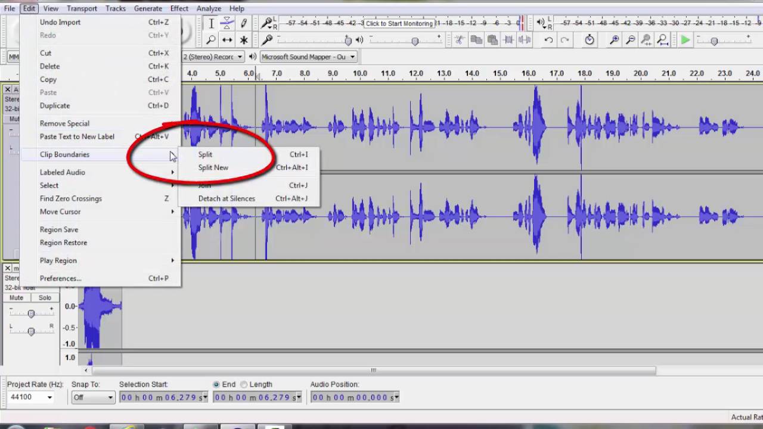The width and height of the screenshot is (763, 429).
Task: Click the Cut scissors toolbar icon
Action: [459, 40]
